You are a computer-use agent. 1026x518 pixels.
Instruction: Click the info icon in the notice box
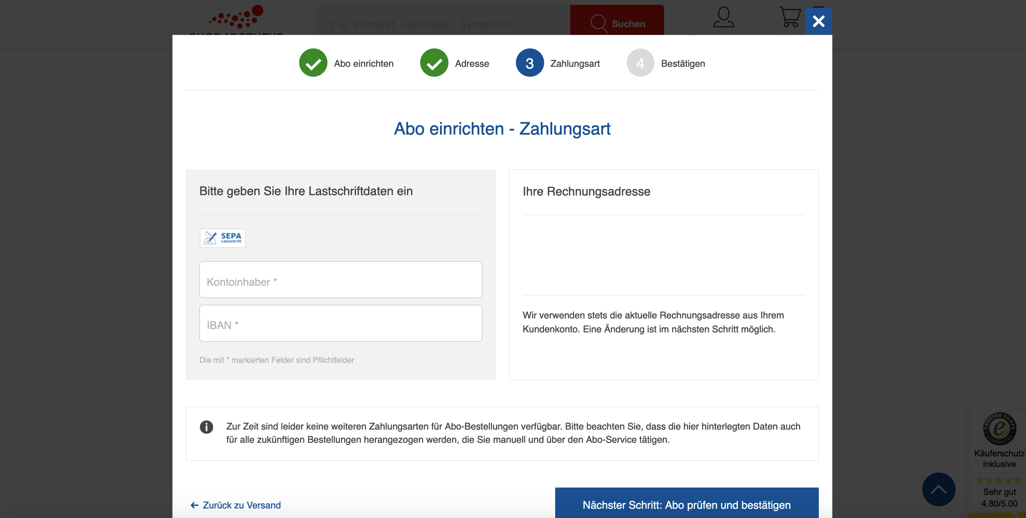click(206, 427)
